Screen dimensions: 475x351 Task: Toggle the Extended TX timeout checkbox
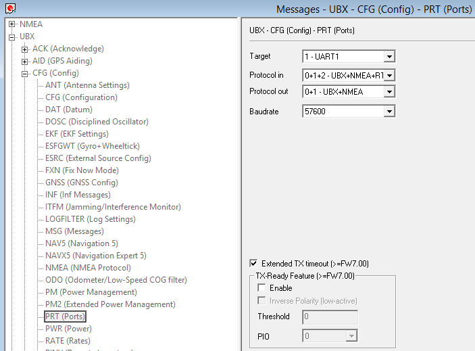pyautogui.click(x=254, y=263)
